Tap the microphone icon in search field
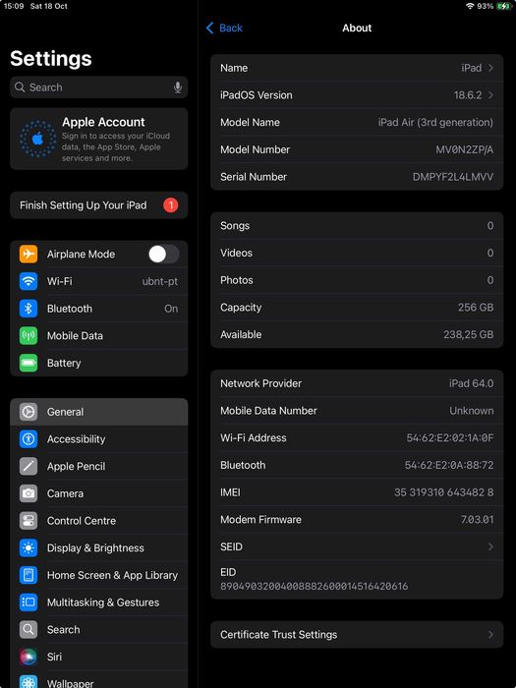The image size is (516, 688). pos(178,87)
